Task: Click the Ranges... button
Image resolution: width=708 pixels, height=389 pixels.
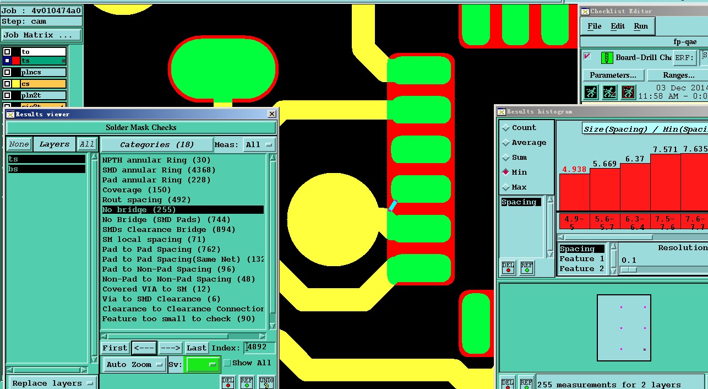Action: (678, 75)
